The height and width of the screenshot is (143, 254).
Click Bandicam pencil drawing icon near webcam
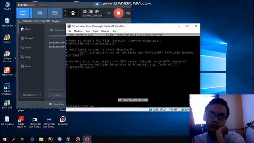coord(65,11)
